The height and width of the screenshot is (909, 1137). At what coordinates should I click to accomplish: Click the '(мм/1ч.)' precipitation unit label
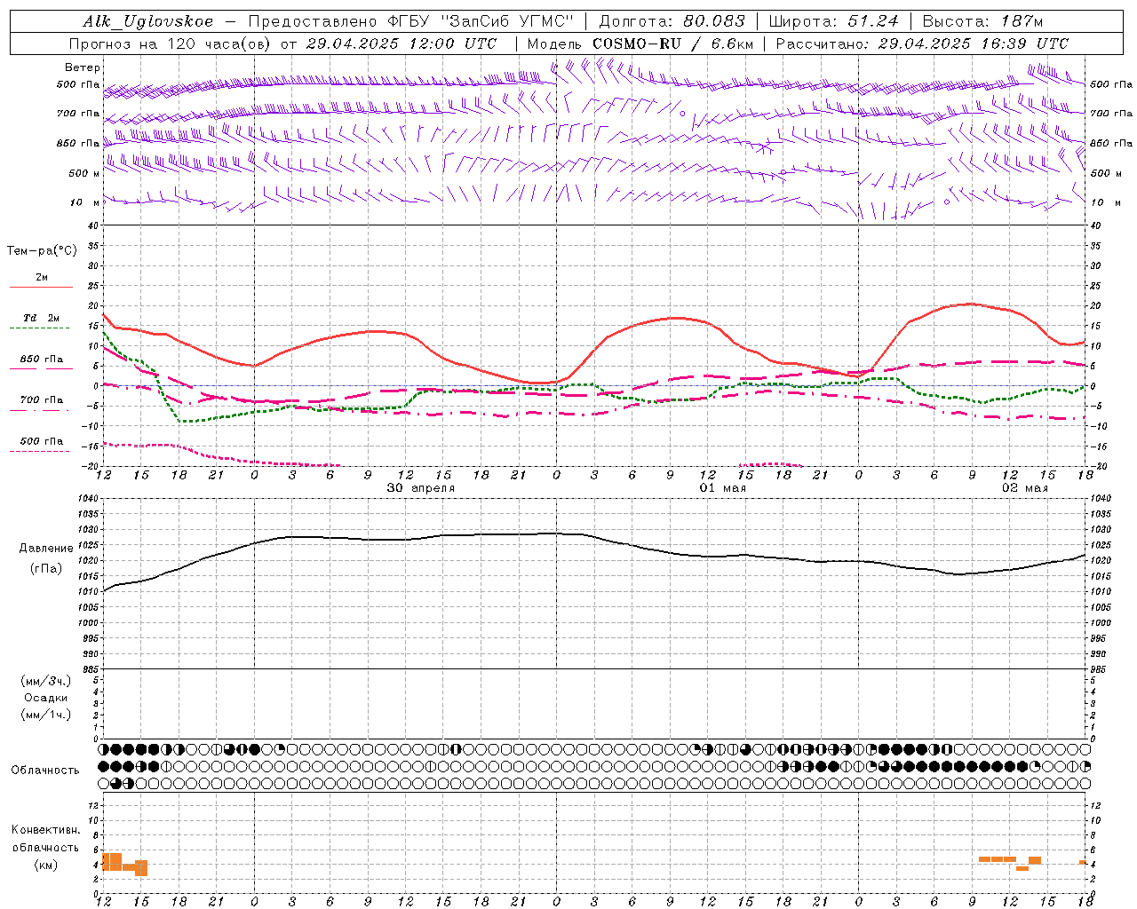coord(46,715)
